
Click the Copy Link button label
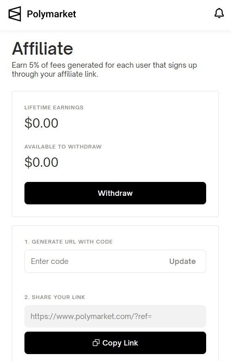(120, 343)
